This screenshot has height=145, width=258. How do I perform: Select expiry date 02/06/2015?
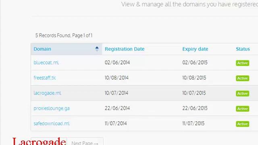tap(195, 62)
